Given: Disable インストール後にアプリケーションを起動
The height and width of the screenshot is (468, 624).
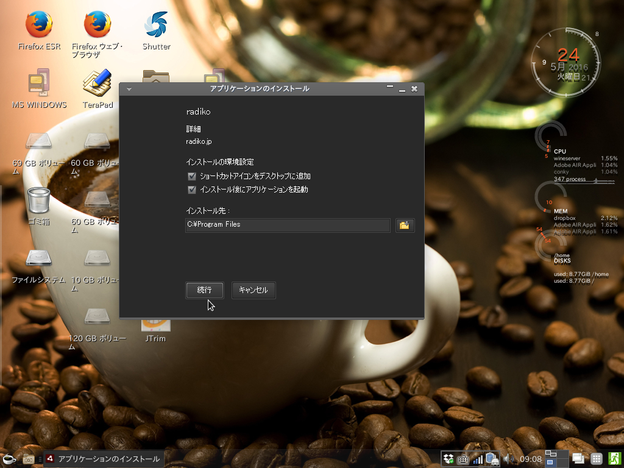Looking at the screenshot, I should tap(192, 190).
